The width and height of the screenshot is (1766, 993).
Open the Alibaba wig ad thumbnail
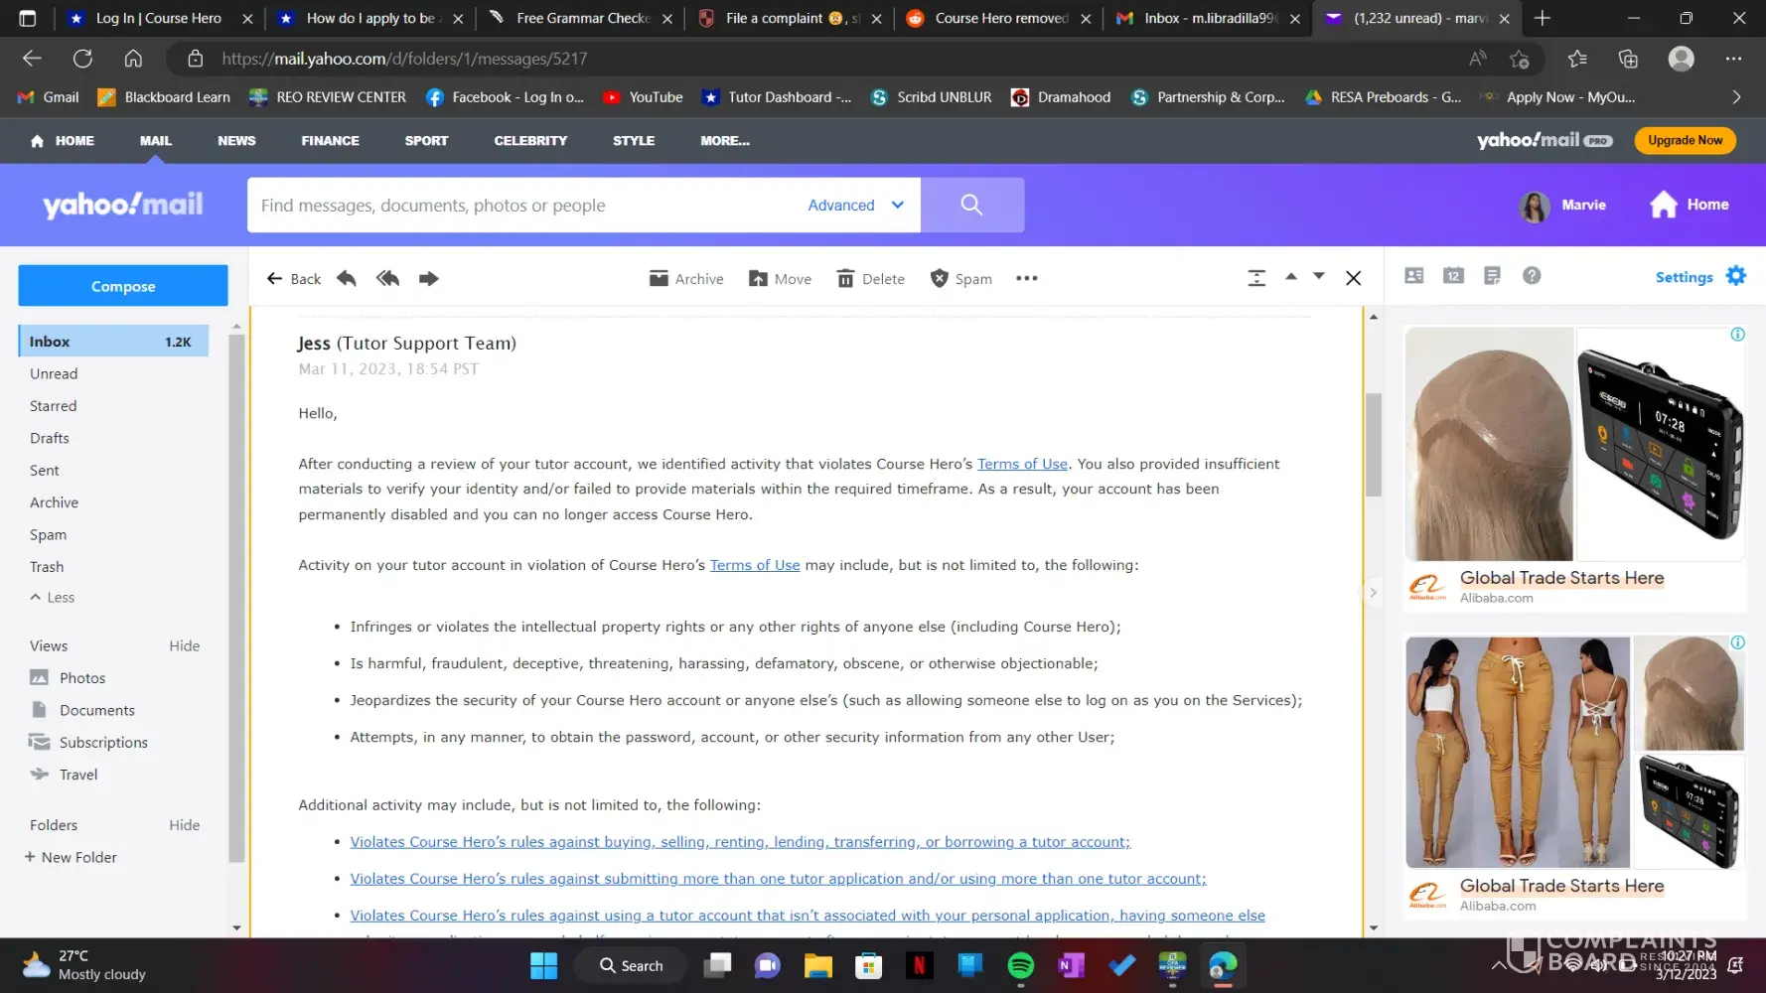[x=1490, y=444]
